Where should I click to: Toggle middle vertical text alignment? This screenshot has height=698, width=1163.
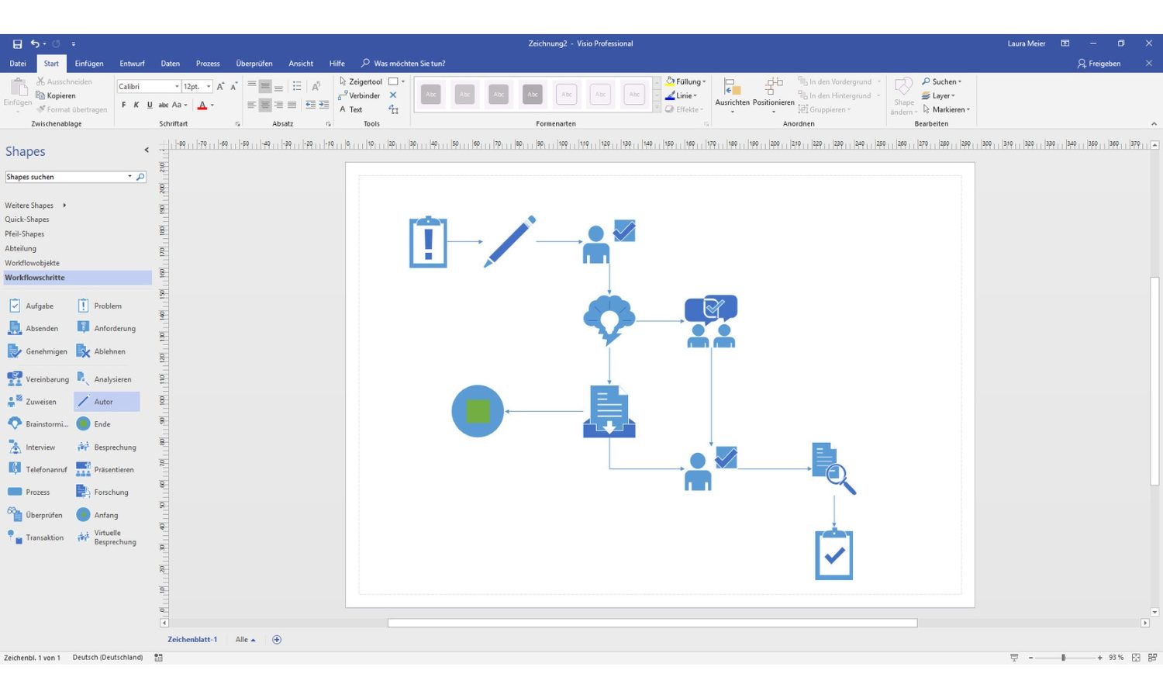coord(265,86)
